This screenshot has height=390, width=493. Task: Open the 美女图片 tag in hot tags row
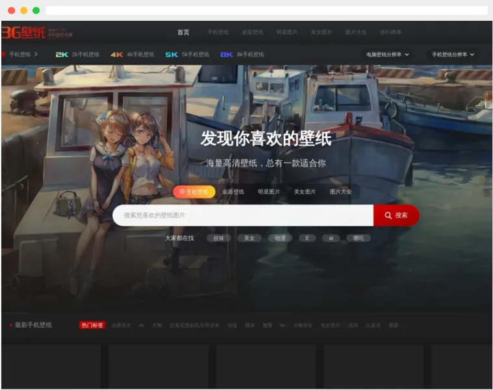(x=331, y=325)
